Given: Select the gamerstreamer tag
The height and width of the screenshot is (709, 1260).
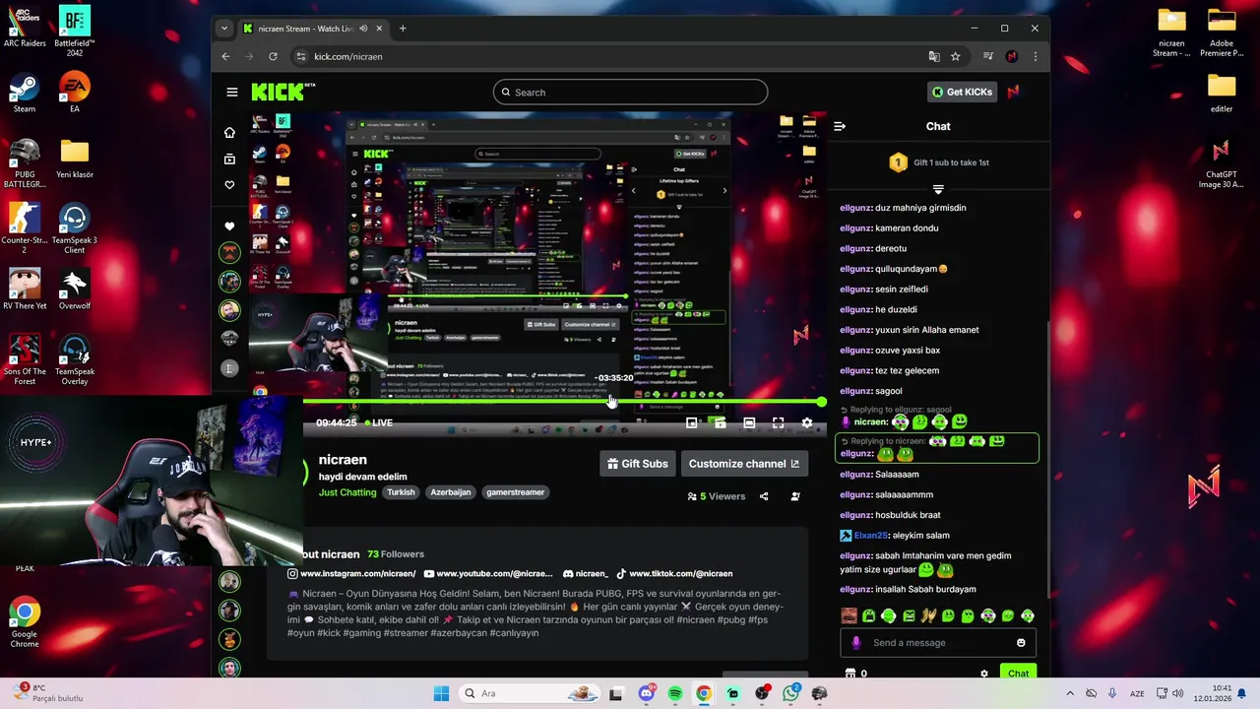Looking at the screenshot, I should pyautogui.click(x=515, y=492).
